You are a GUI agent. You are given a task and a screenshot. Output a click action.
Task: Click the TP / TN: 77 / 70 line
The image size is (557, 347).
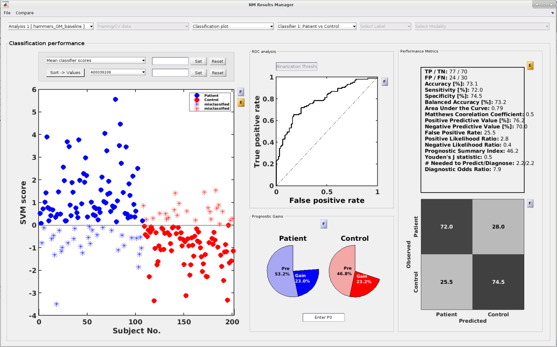446,72
